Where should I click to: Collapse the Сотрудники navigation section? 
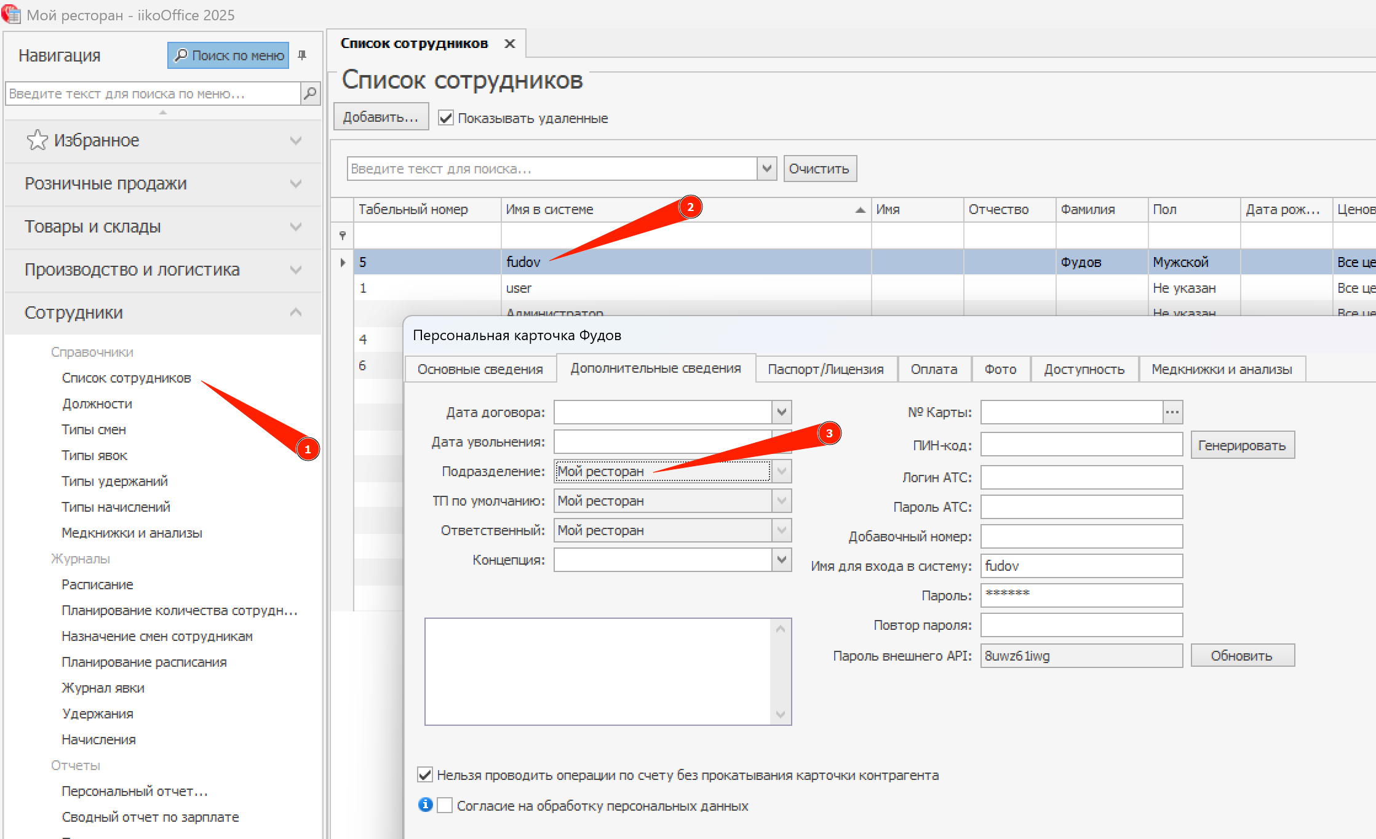point(296,312)
